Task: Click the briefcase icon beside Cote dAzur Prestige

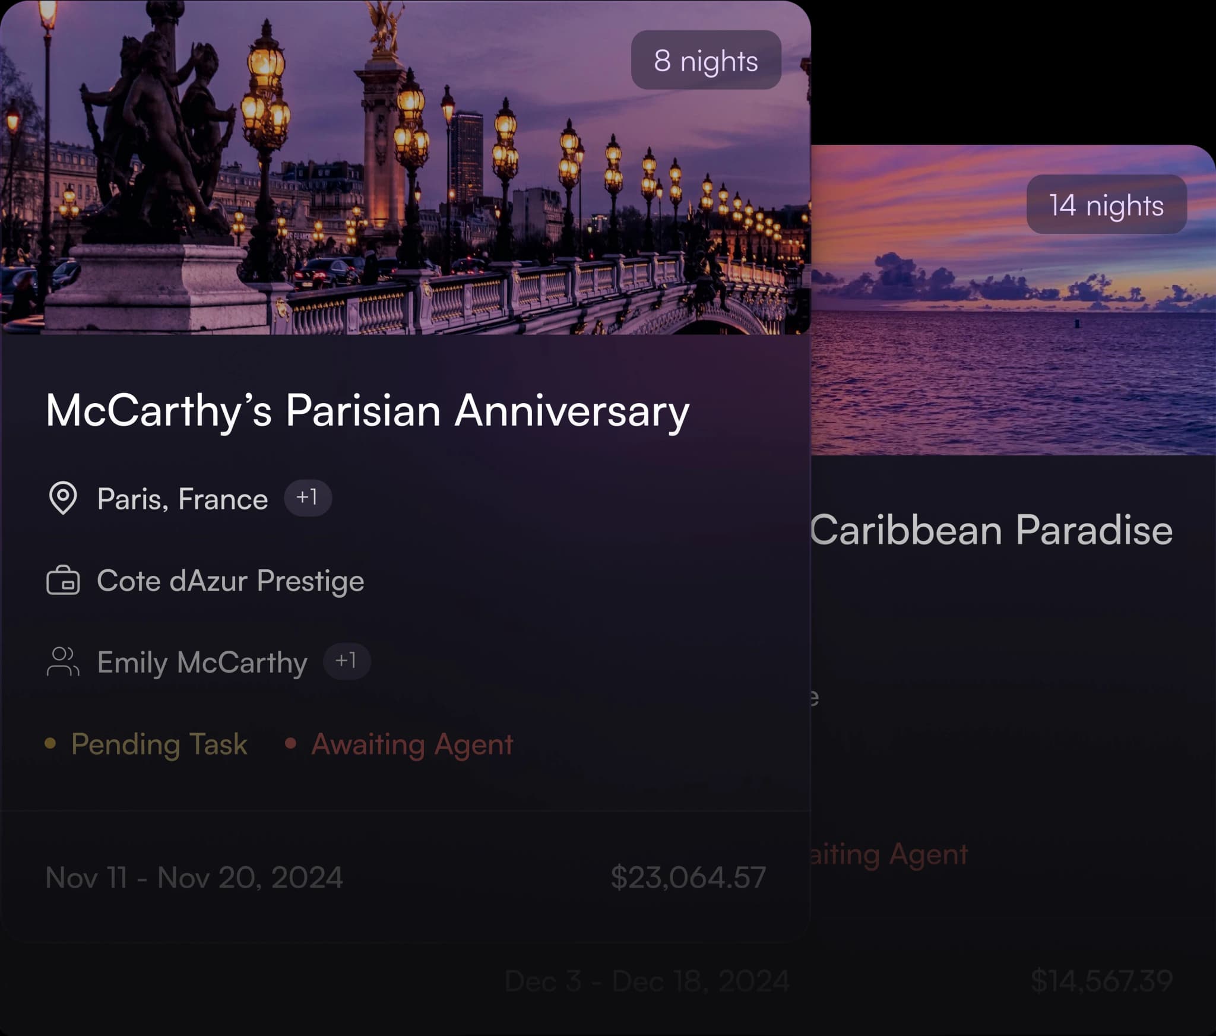Action: [x=63, y=581]
